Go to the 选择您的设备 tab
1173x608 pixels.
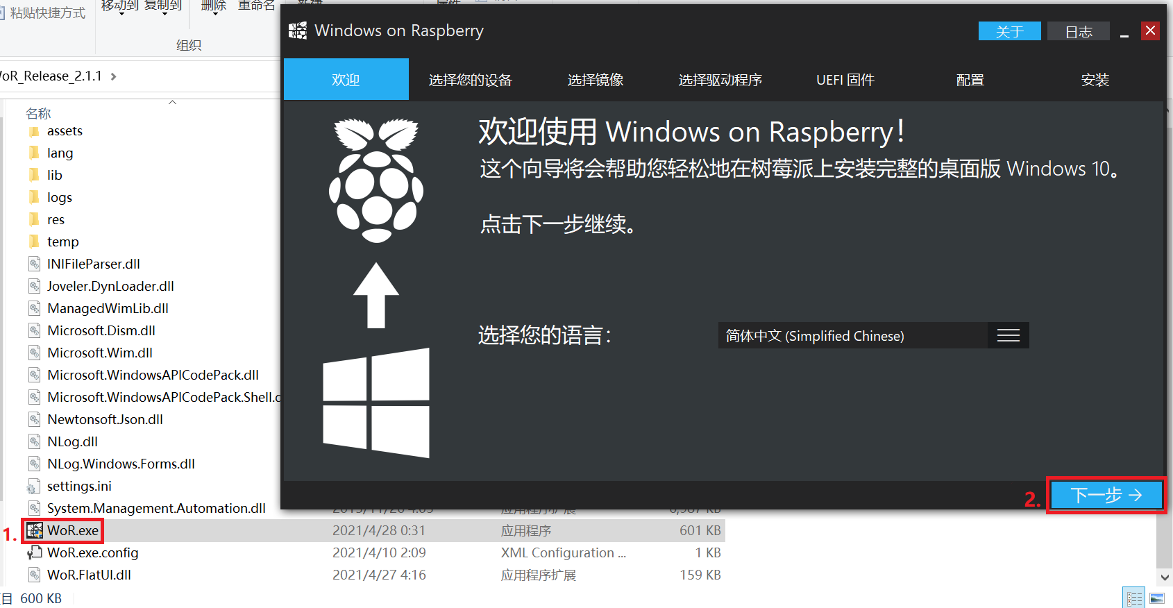point(471,80)
